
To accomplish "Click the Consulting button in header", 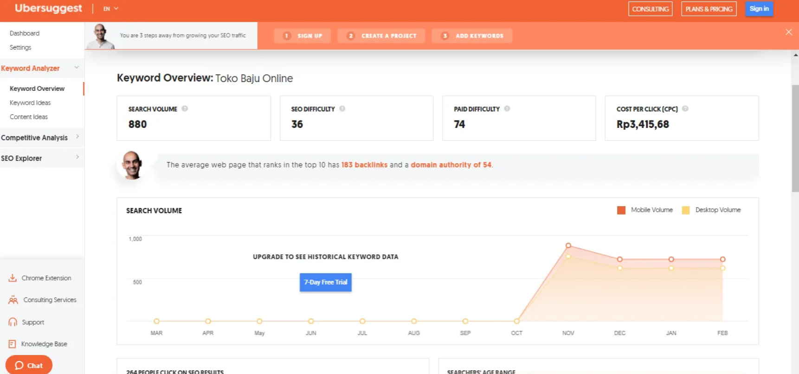I will [x=650, y=9].
